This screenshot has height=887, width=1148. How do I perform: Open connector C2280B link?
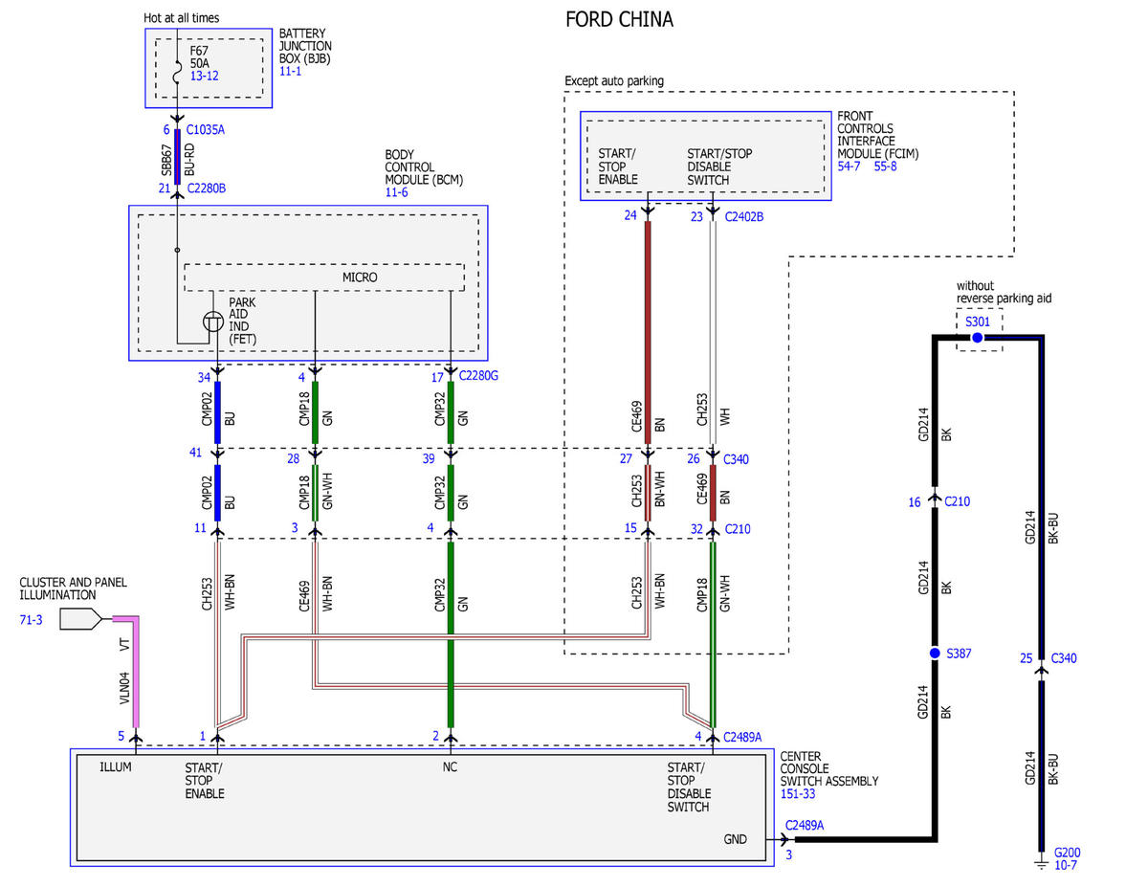tap(206, 188)
